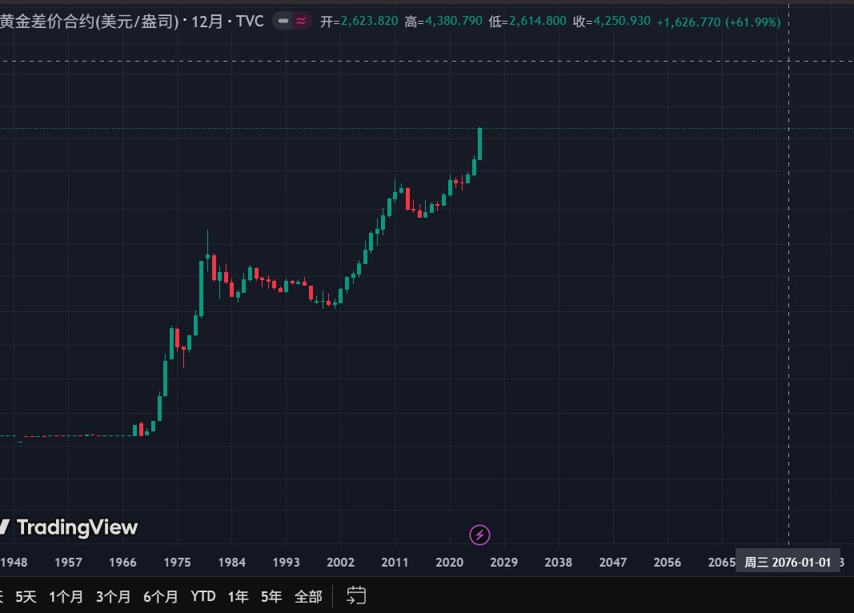
Task: Select the 5年 time range
Action: click(271, 597)
